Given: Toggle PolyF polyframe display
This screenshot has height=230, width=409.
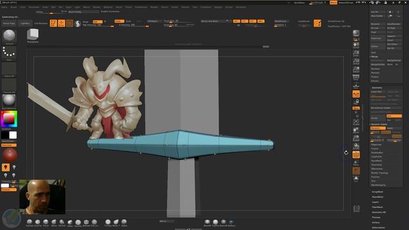Looking at the screenshot, I should pyautogui.click(x=356, y=155).
